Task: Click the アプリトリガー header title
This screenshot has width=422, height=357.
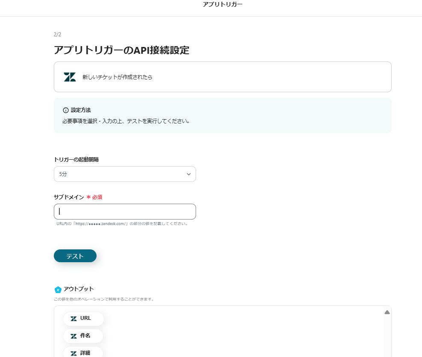Action: [223, 4]
